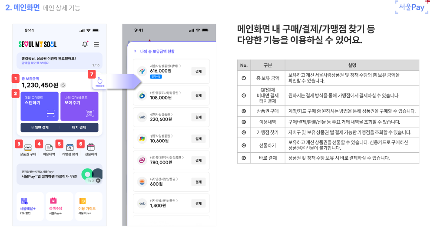The height and width of the screenshot is (230, 437).
Task: Open 성북사랑상품권 220,600원 row chevron
Action: point(172,114)
